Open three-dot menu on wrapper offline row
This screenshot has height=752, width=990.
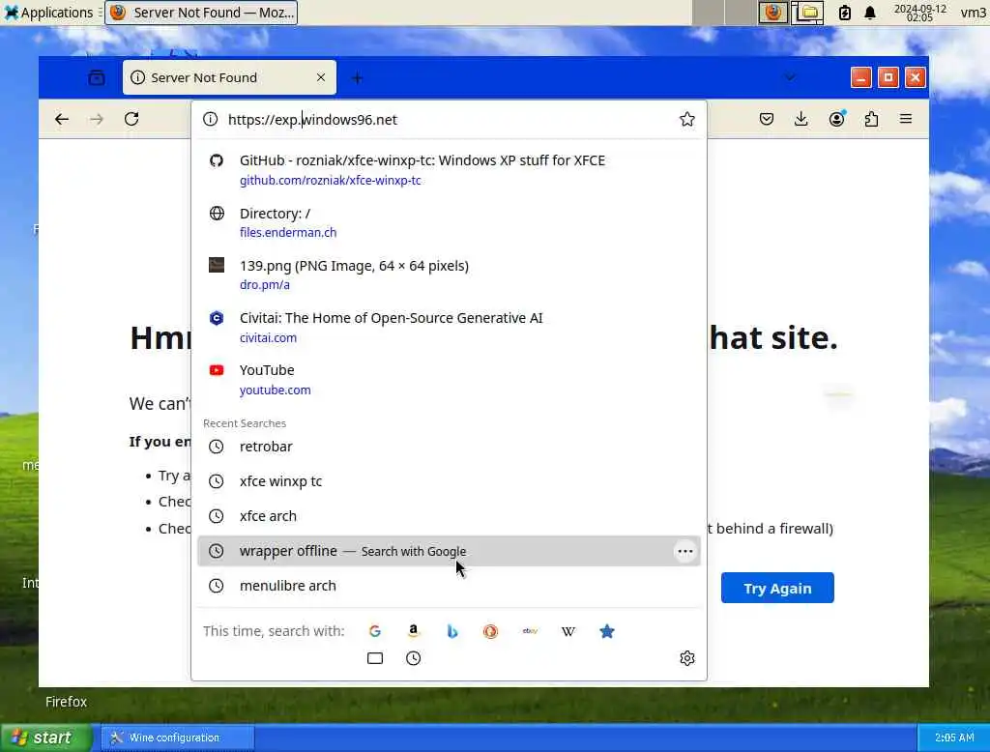[x=685, y=551]
